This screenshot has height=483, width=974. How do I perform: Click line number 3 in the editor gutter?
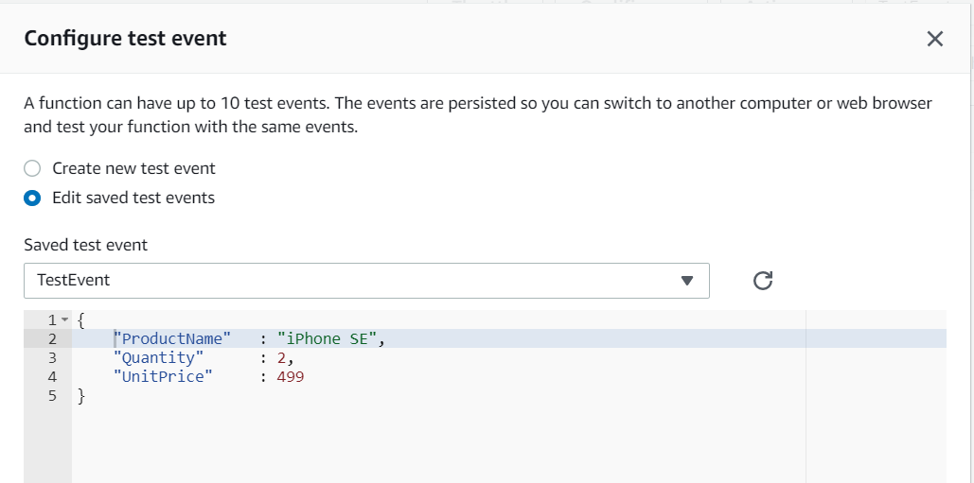pyautogui.click(x=52, y=358)
